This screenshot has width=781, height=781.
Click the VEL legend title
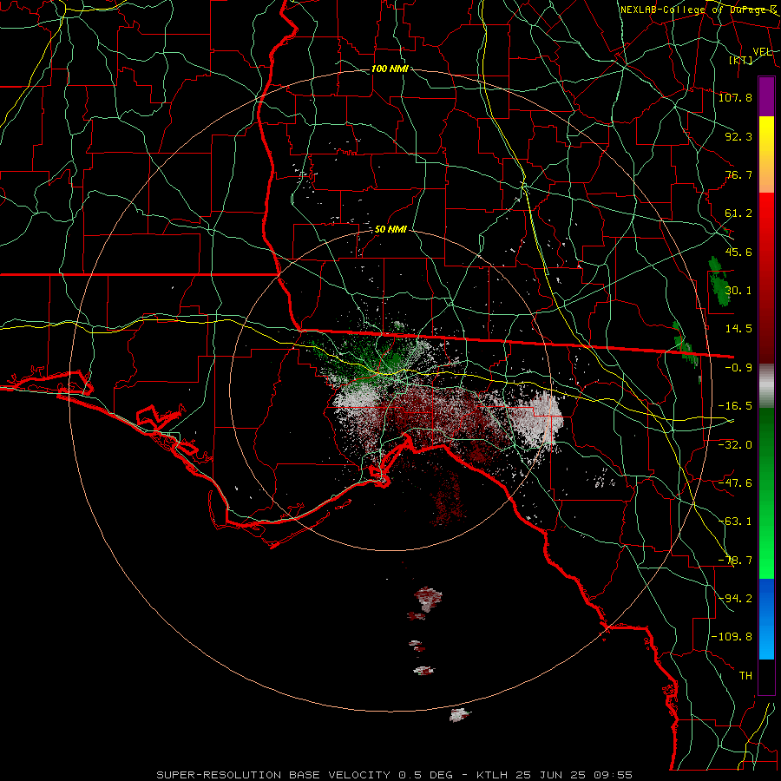pyautogui.click(x=762, y=52)
